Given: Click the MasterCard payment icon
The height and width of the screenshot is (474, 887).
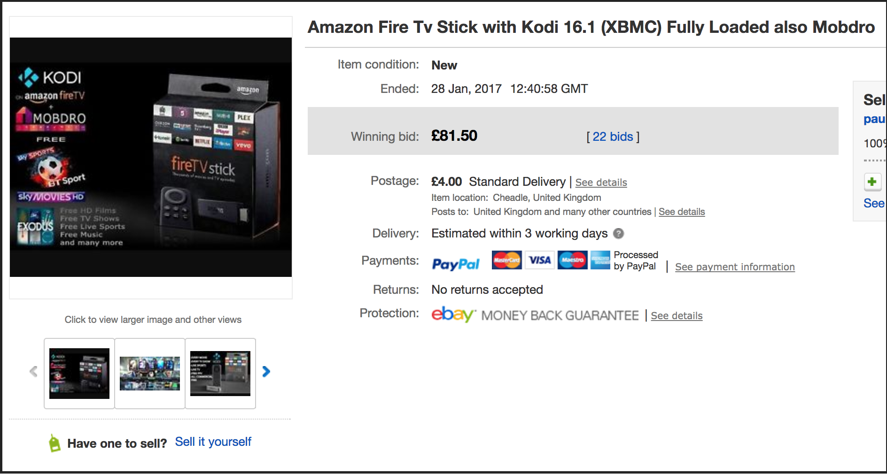Looking at the screenshot, I should pyautogui.click(x=506, y=260).
